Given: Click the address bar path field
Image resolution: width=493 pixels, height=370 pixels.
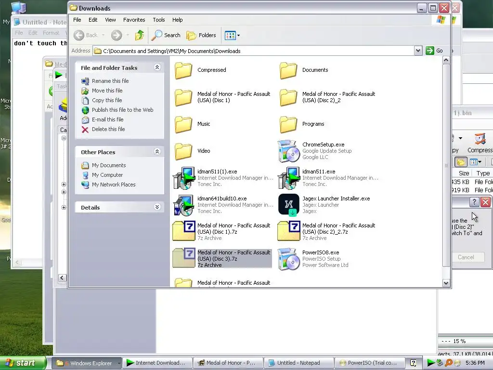Looking at the screenshot, I should [x=254, y=51].
